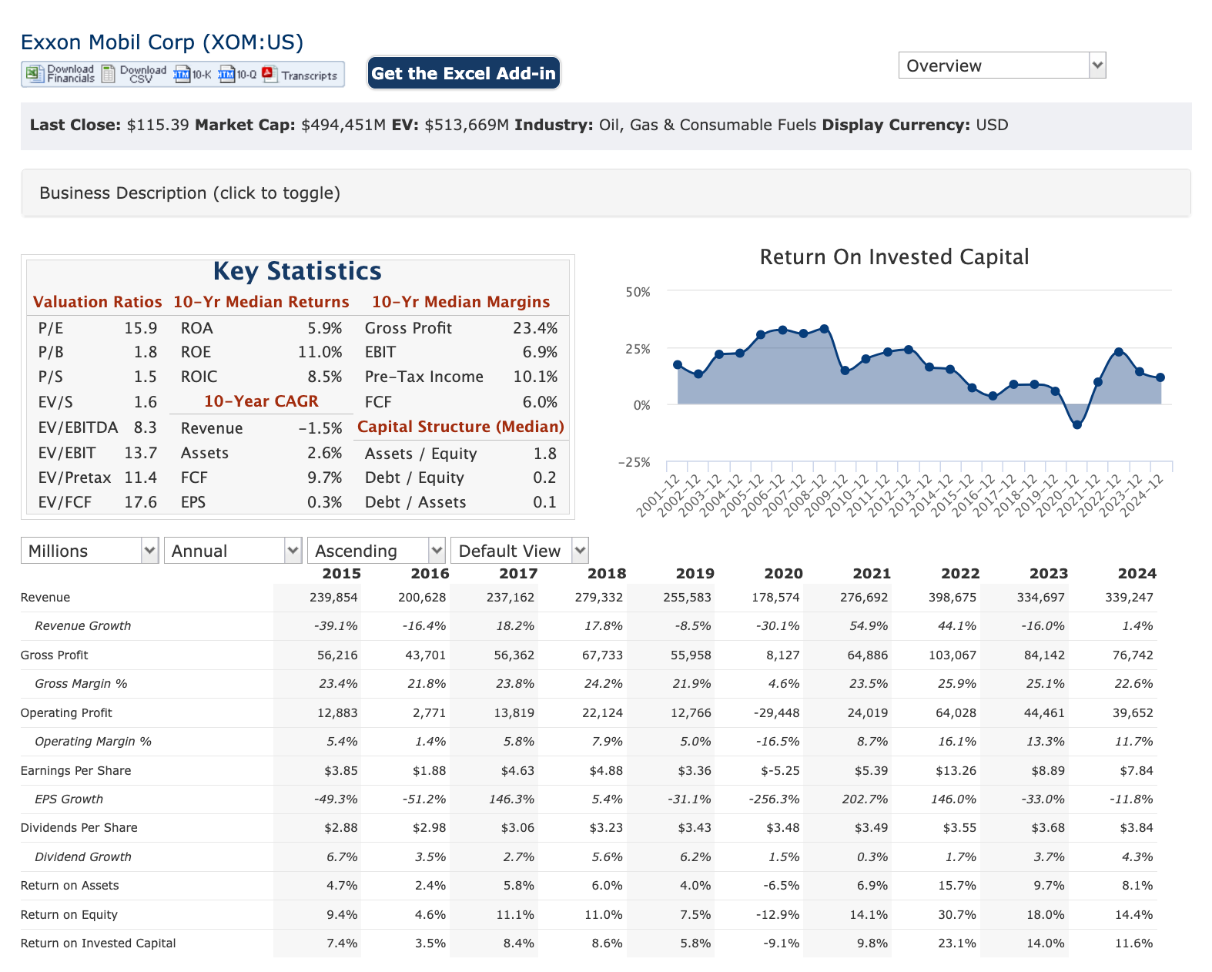Image resolution: width=1212 pixels, height=972 pixels.
Task: Click 2020 operating profit -29,448
Action: coord(776,713)
